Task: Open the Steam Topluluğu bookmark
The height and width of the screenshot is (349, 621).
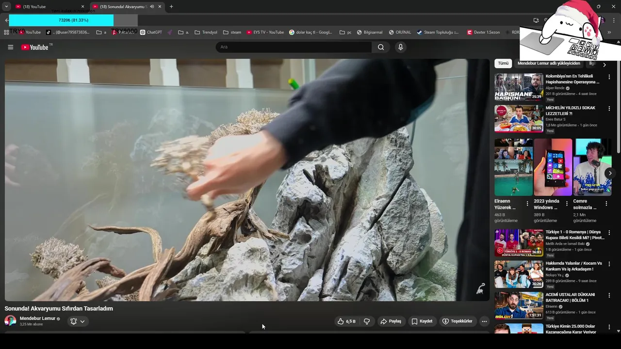Action: (x=437, y=32)
